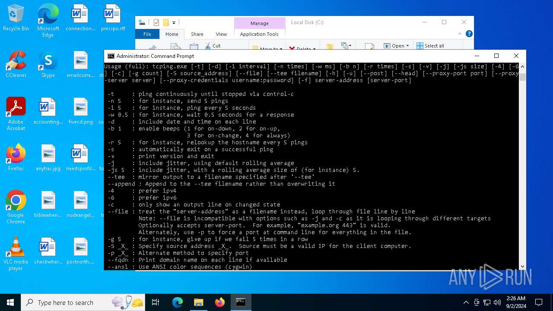The height and width of the screenshot is (311, 553).
Task: Open accounting Word document on desktop
Action: coord(48,111)
